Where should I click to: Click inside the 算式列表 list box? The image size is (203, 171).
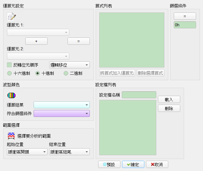pyautogui.click(x=132, y=40)
